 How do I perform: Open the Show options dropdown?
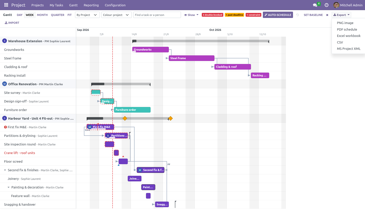191,15
